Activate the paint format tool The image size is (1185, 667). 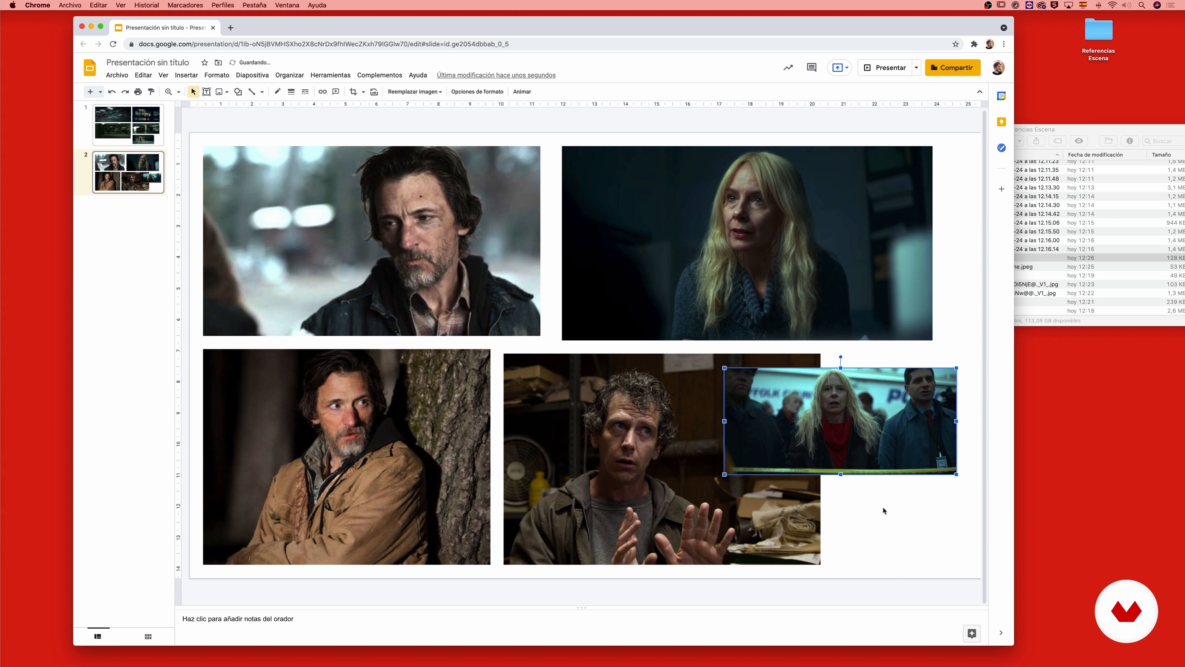tap(151, 92)
